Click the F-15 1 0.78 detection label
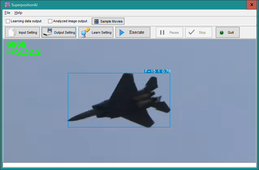Viewport: 259px width, 170px height. click(157, 71)
